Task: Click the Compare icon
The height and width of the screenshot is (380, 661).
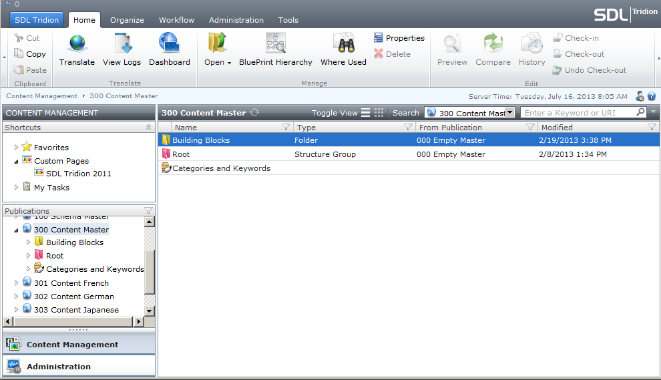Action: click(x=493, y=43)
